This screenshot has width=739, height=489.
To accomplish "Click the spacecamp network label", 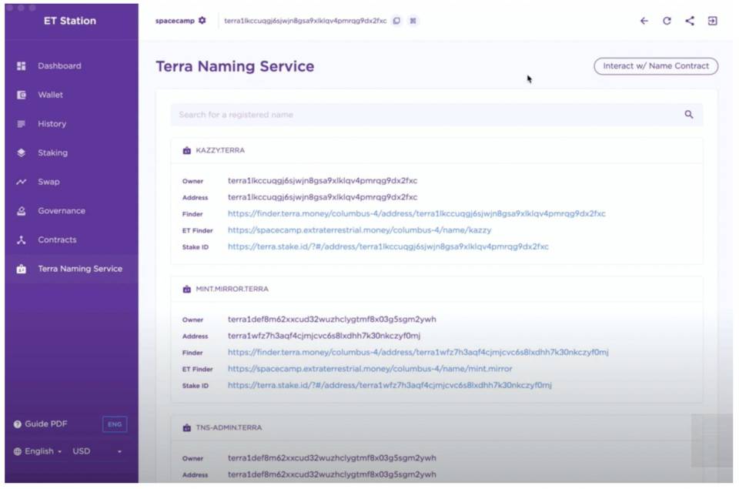I will tap(175, 21).
